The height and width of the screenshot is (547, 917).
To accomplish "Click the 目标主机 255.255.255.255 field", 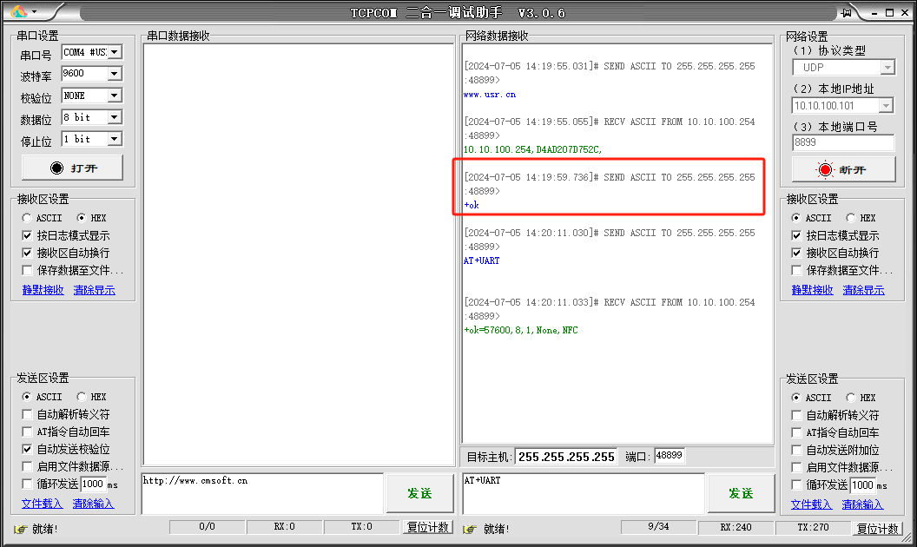I will click(x=566, y=457).
